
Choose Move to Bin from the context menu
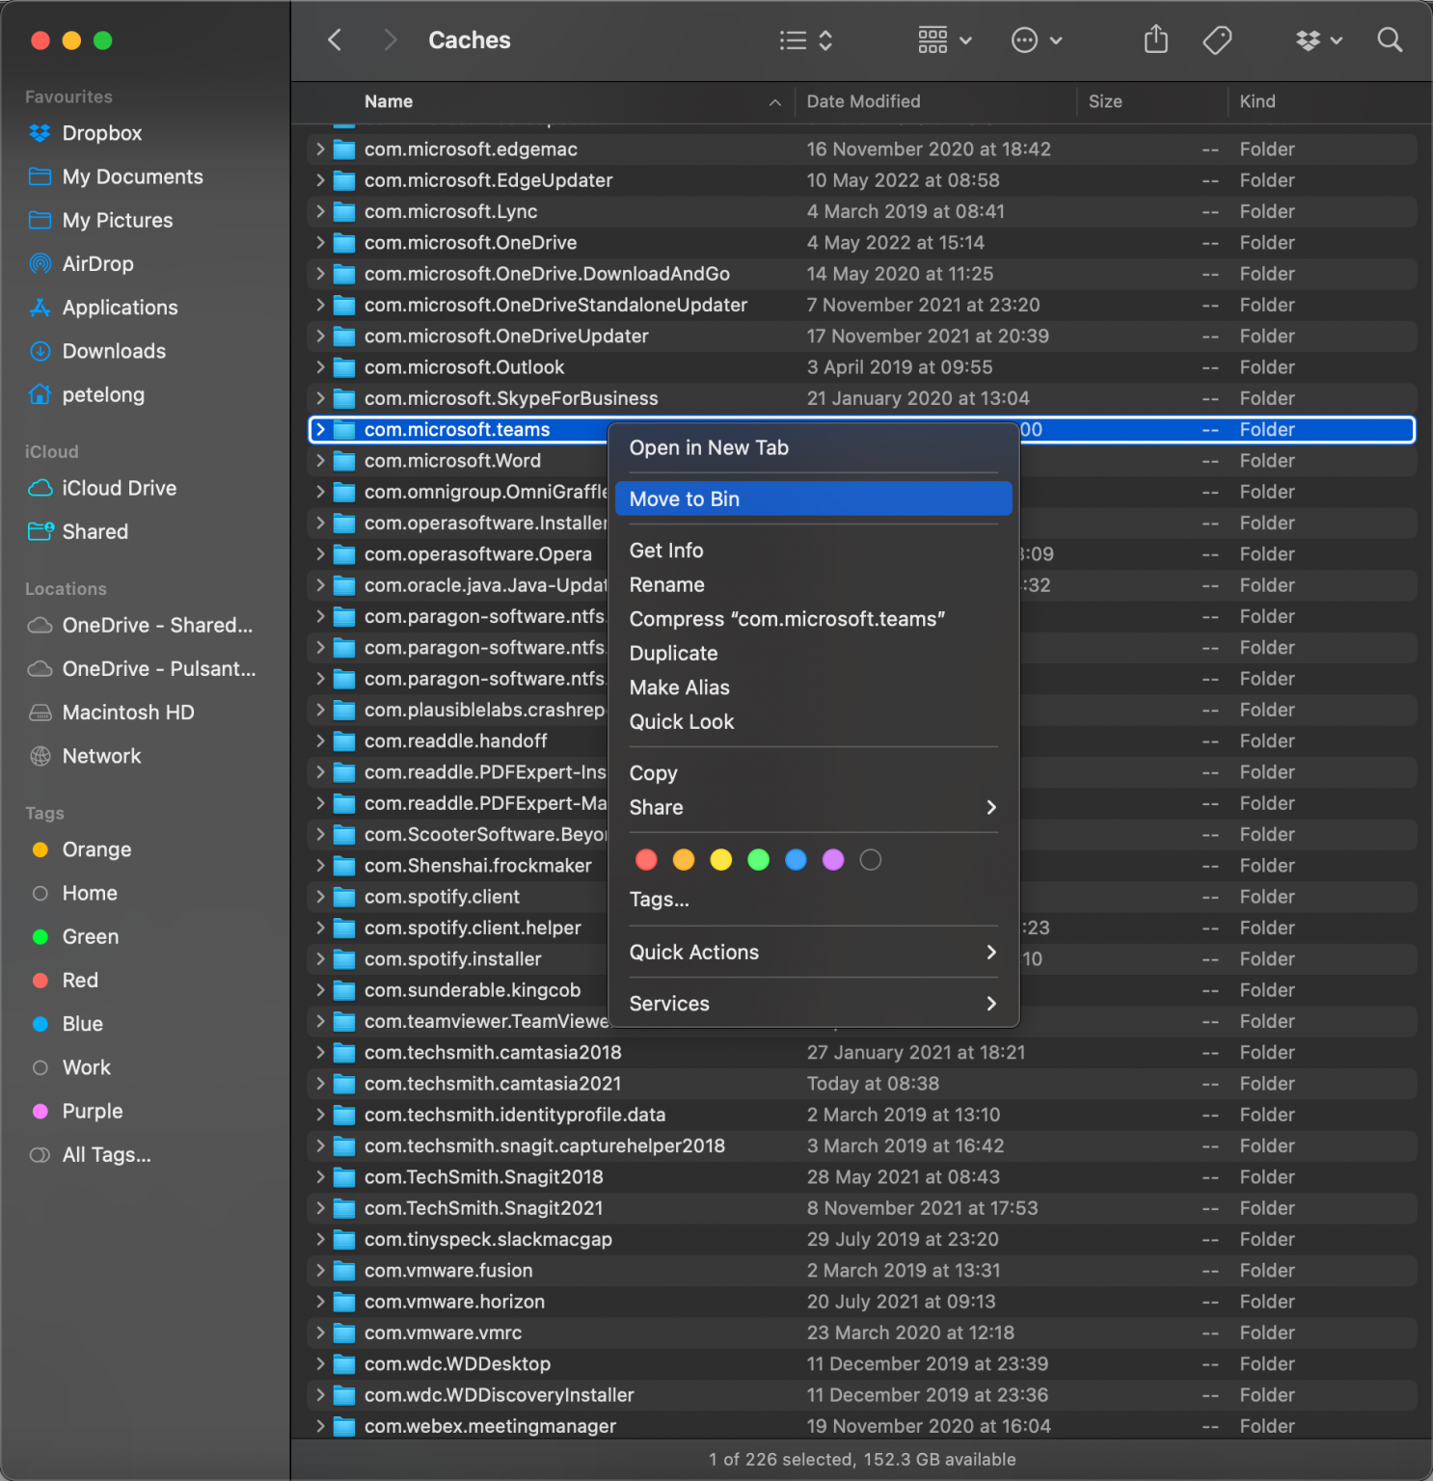[684, 498]
